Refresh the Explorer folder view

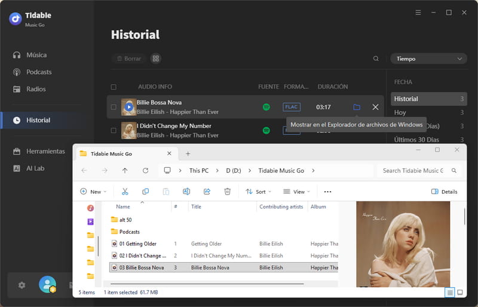[145, 170]
